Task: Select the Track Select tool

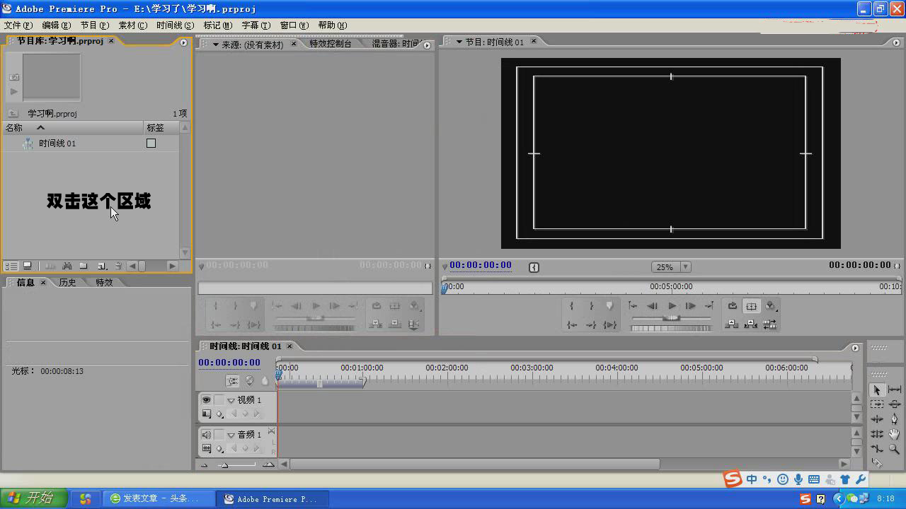Action: (x=877, y=404)
